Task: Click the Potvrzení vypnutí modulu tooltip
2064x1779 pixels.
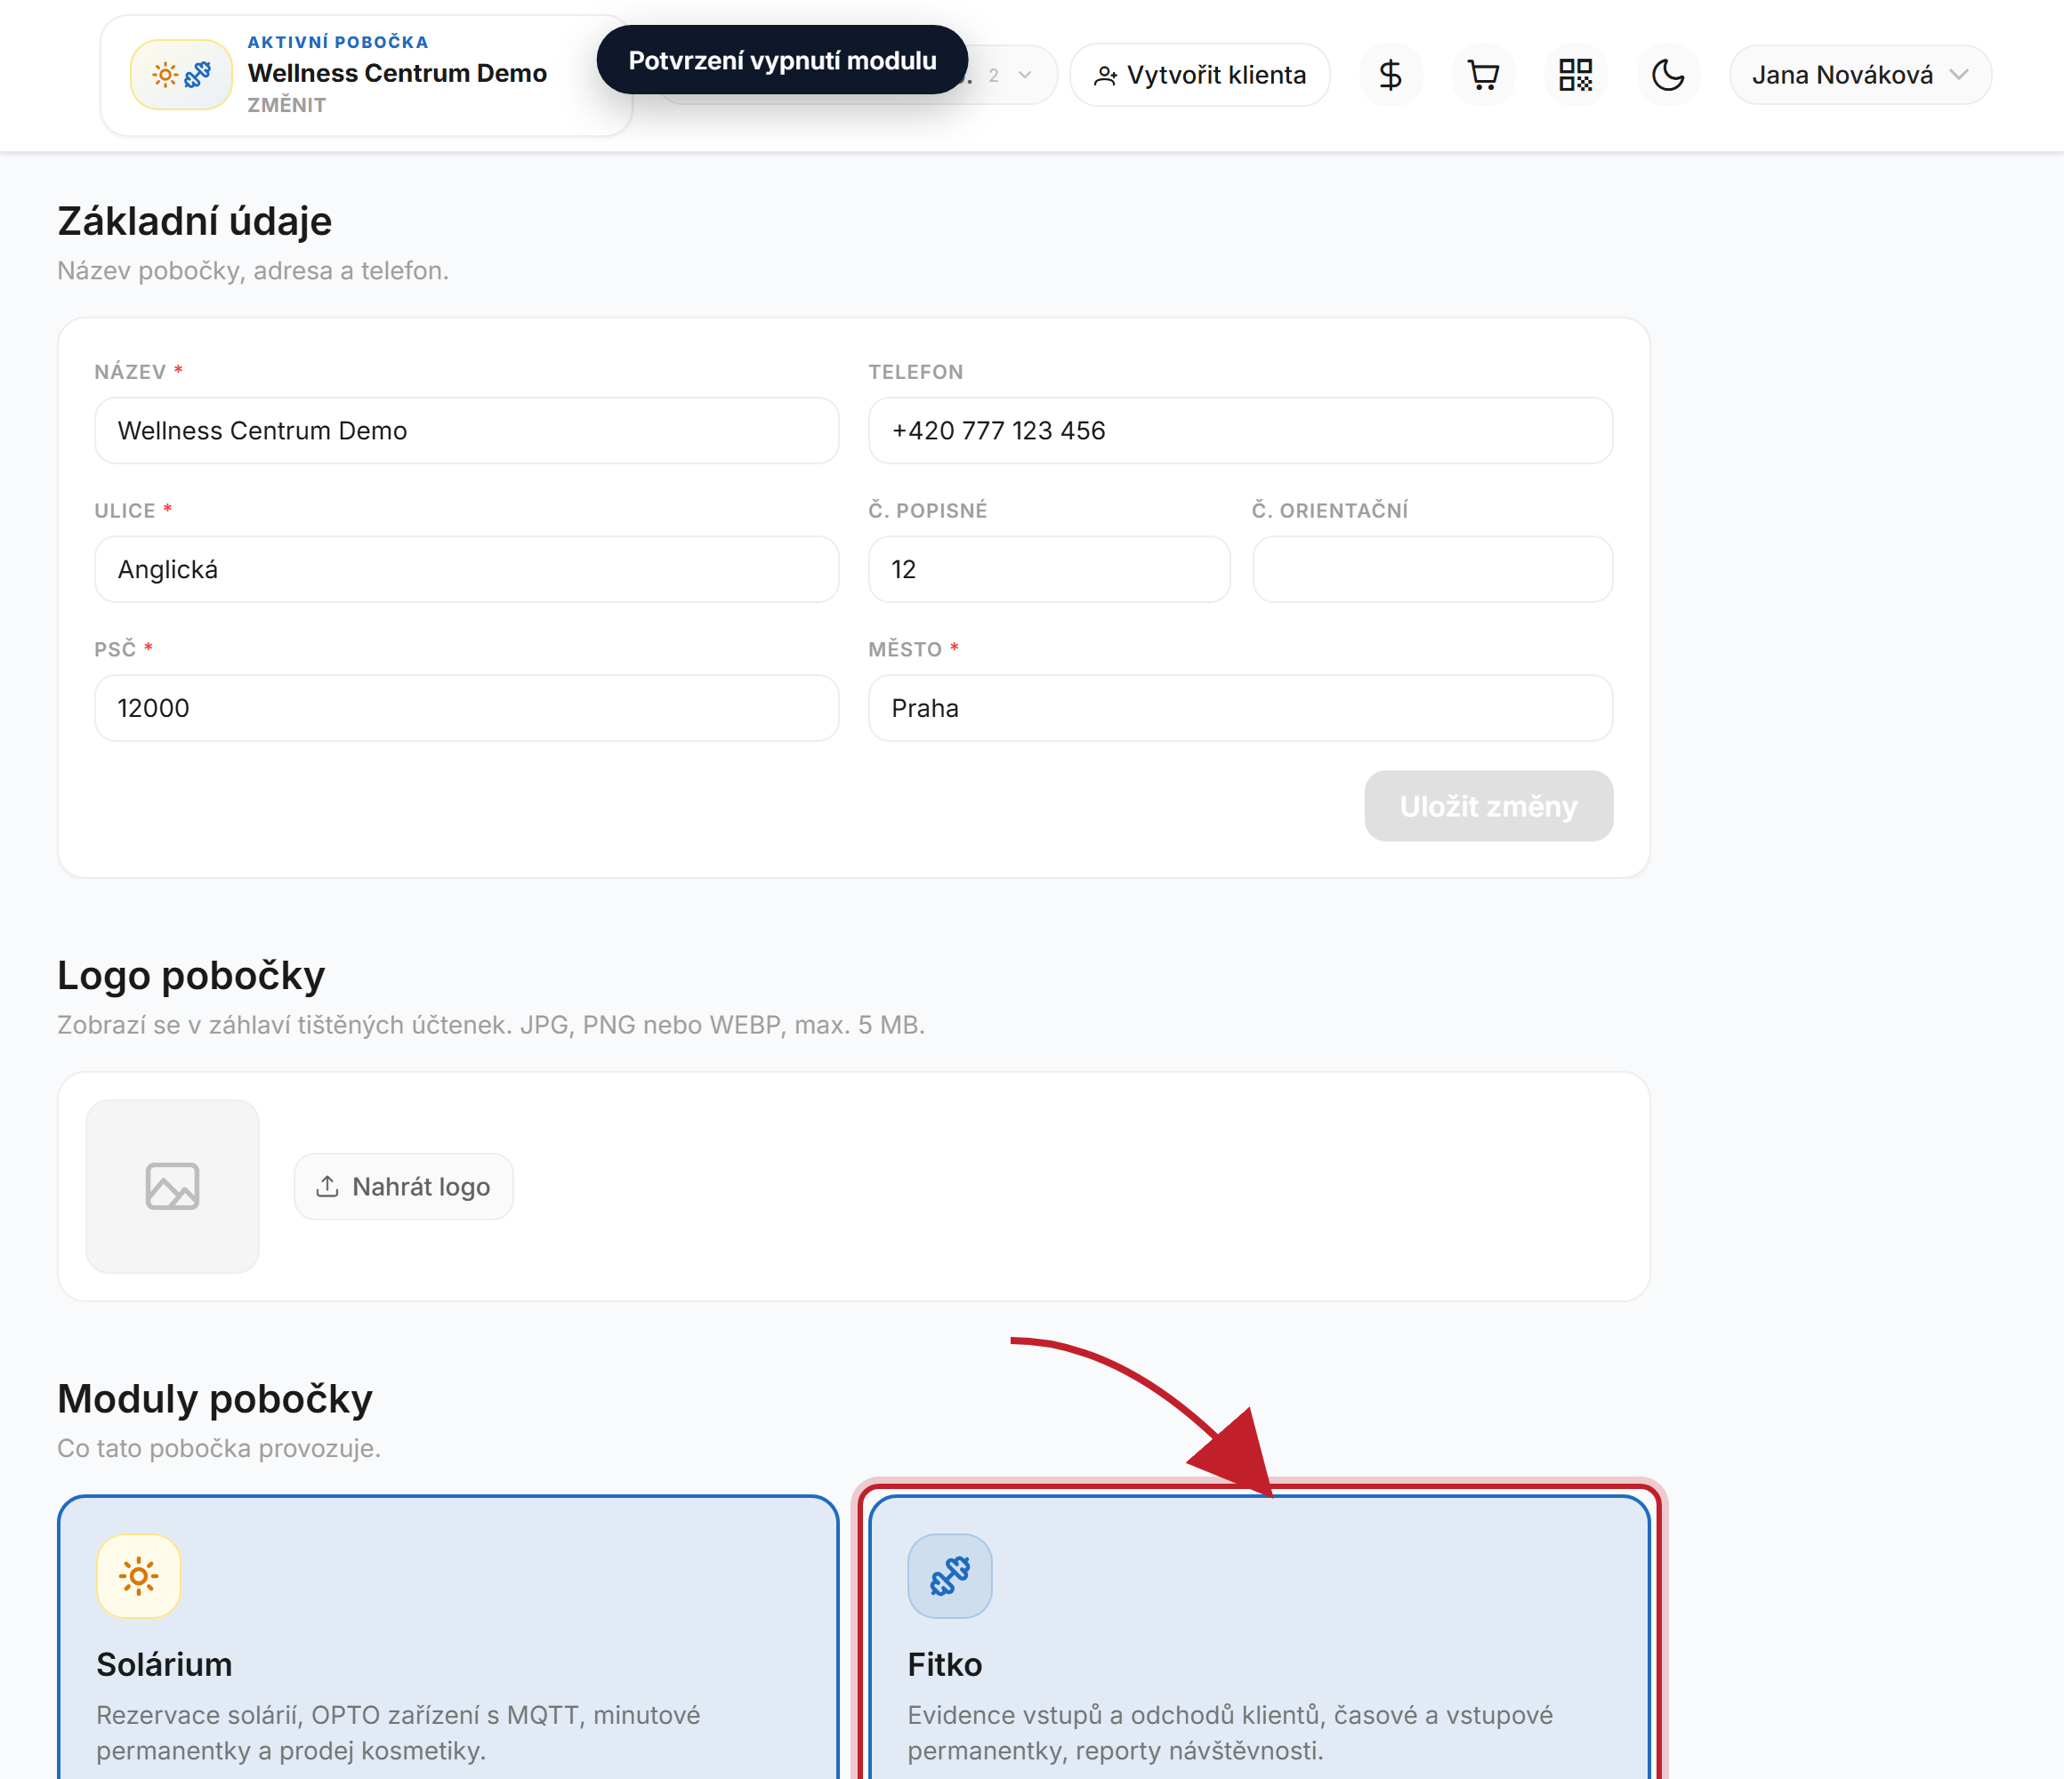Action: coord(782,60)
